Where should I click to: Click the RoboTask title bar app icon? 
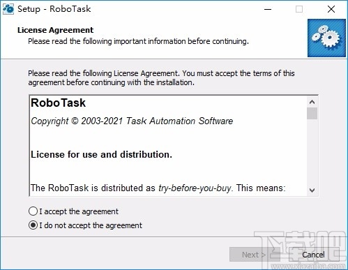click(8, 9)
